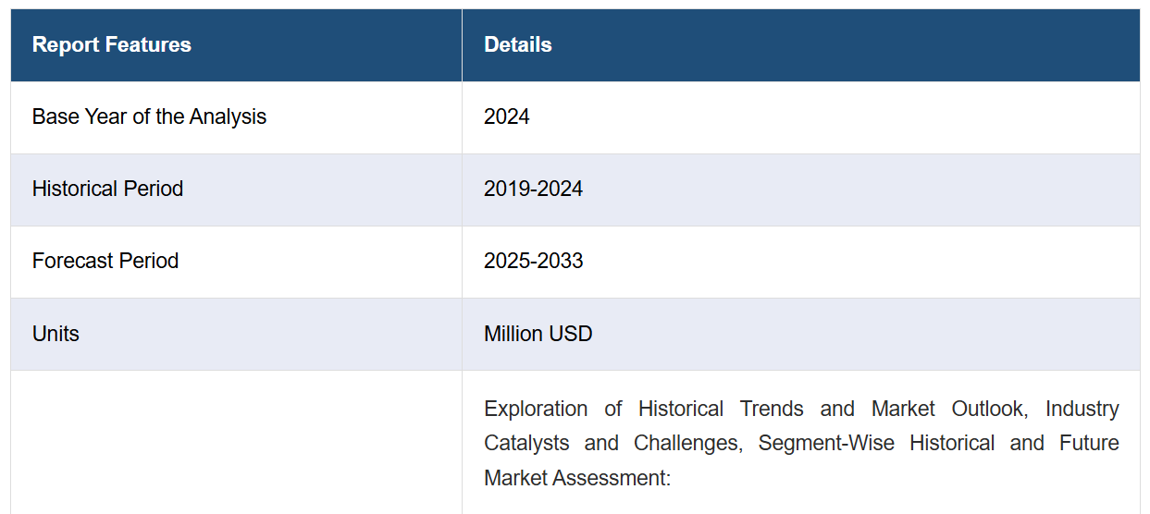Click the empty cell below the Units label

236,442
